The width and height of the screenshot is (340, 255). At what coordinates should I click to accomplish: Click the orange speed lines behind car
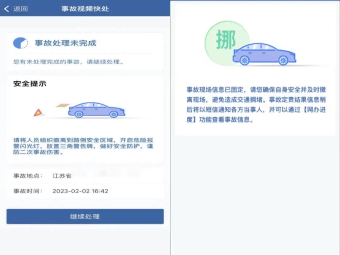[x=63, y=106]
